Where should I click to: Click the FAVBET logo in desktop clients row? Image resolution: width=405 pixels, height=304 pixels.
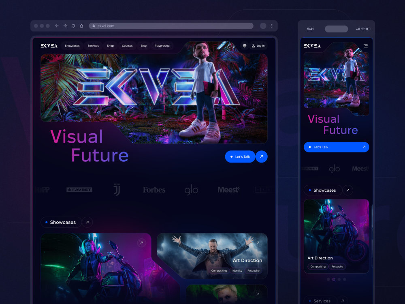coord(79,190)
